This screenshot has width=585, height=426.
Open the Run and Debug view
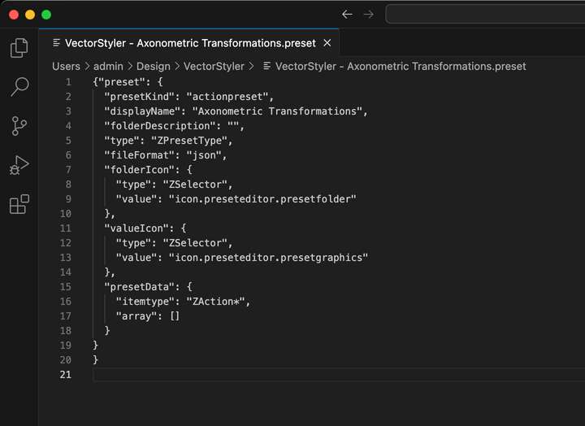(x=19, y=165)
